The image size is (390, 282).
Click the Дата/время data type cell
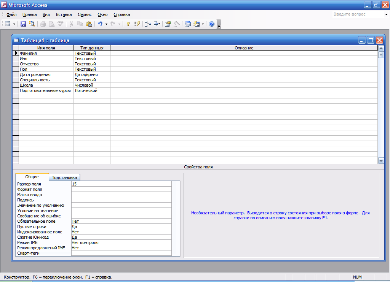92,74
